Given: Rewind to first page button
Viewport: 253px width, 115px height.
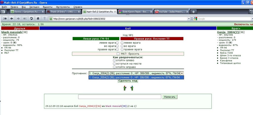Looking at the screenshot, I should 5,19.
